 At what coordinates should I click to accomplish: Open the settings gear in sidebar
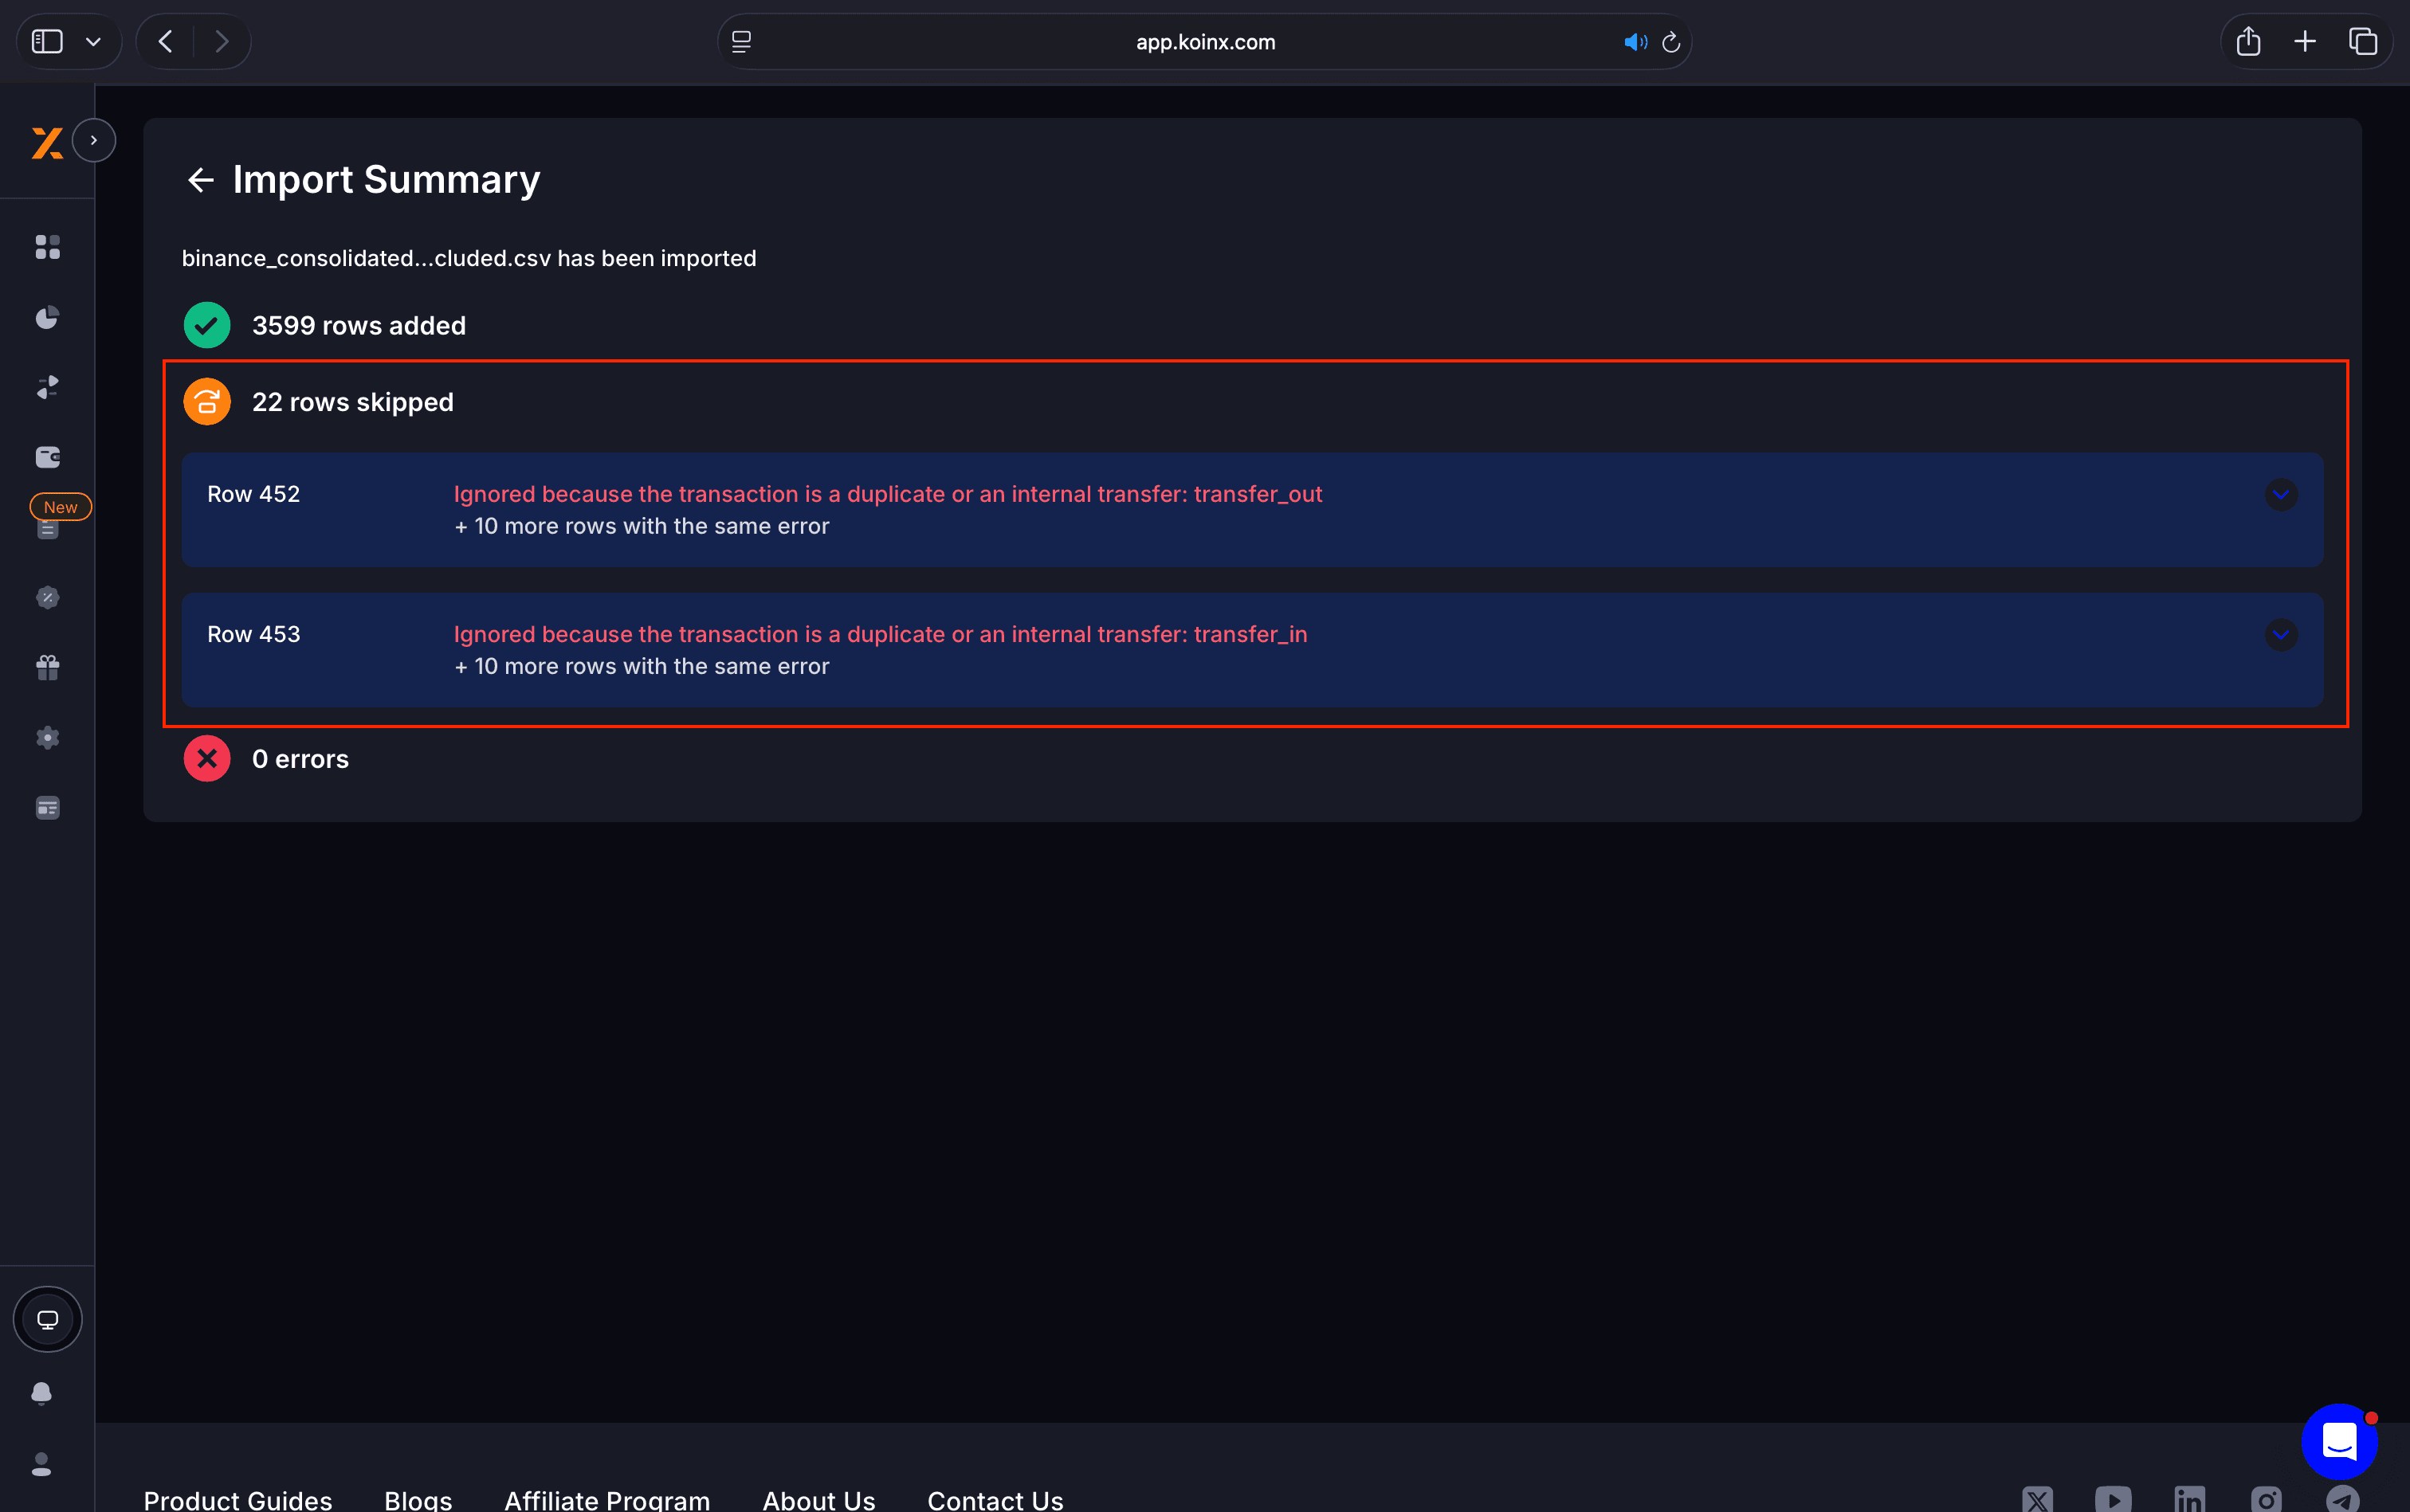point(47,737)
